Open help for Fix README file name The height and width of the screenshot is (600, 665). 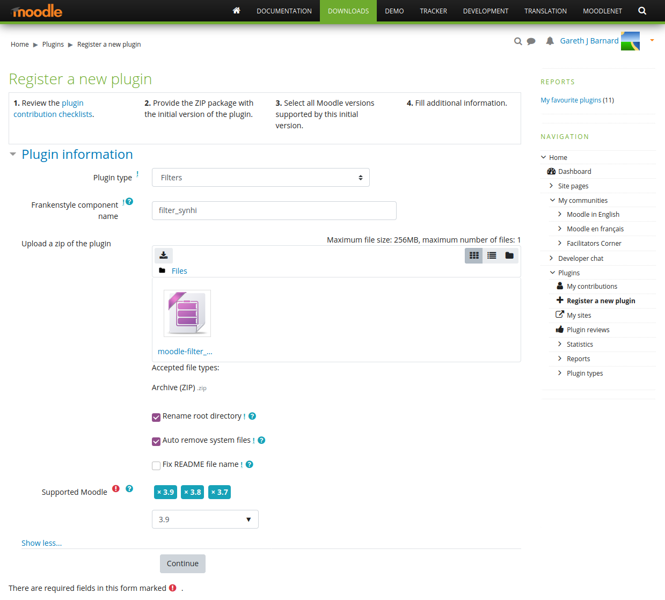(x=250, y=464)
